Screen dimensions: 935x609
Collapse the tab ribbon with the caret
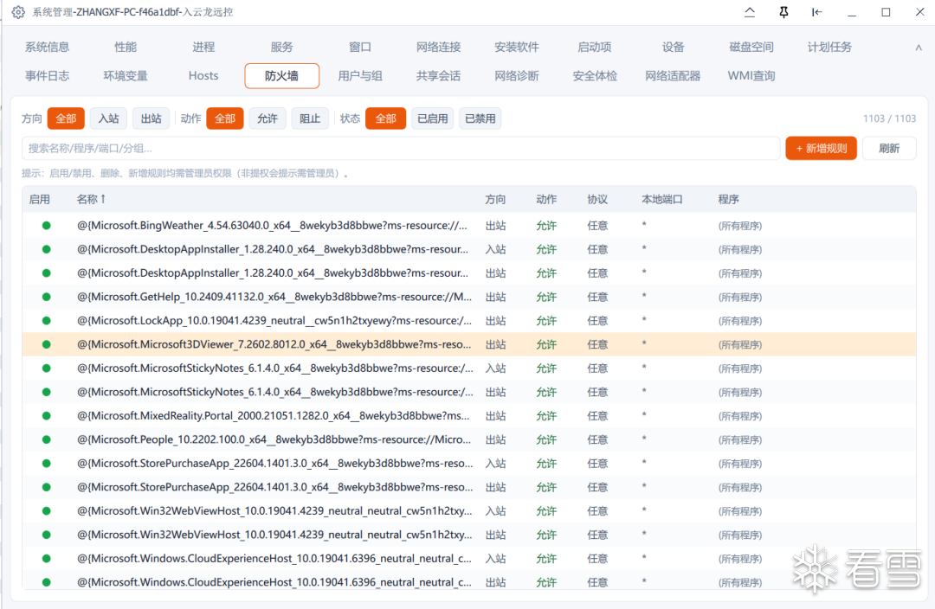pyautogui.click(x=919, y=48)
